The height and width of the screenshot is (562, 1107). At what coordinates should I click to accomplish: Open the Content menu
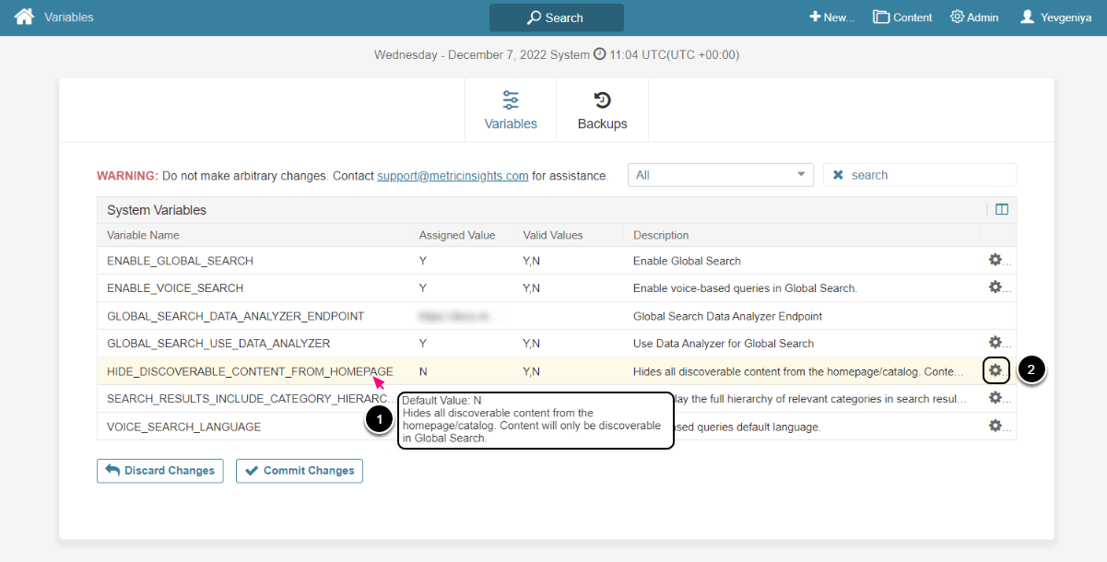pos(903,18)
